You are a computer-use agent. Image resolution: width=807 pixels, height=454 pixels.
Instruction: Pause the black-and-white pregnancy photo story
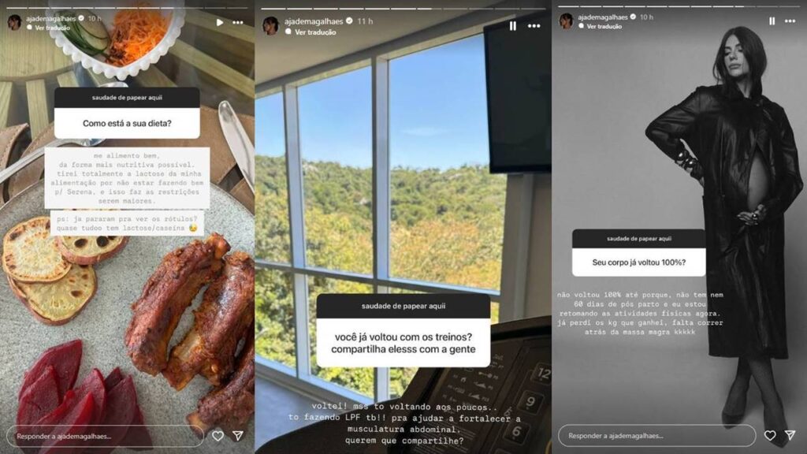coord(772,21)
